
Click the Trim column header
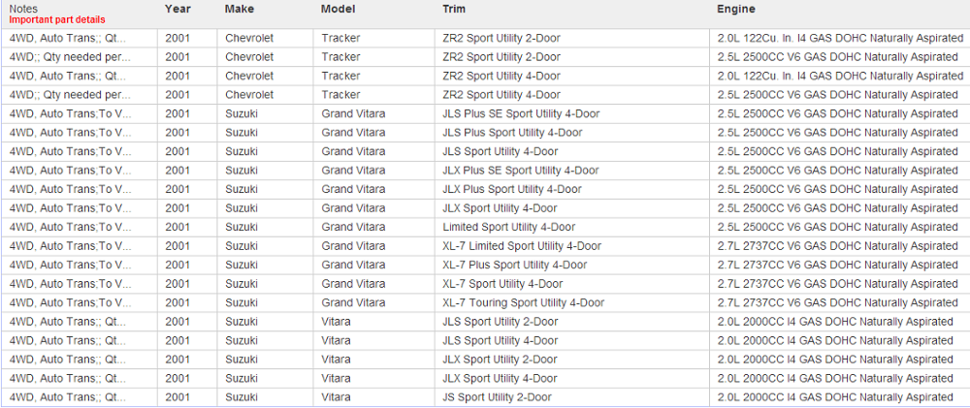453,9
